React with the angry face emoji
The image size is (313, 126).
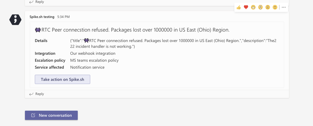point(275,7)
